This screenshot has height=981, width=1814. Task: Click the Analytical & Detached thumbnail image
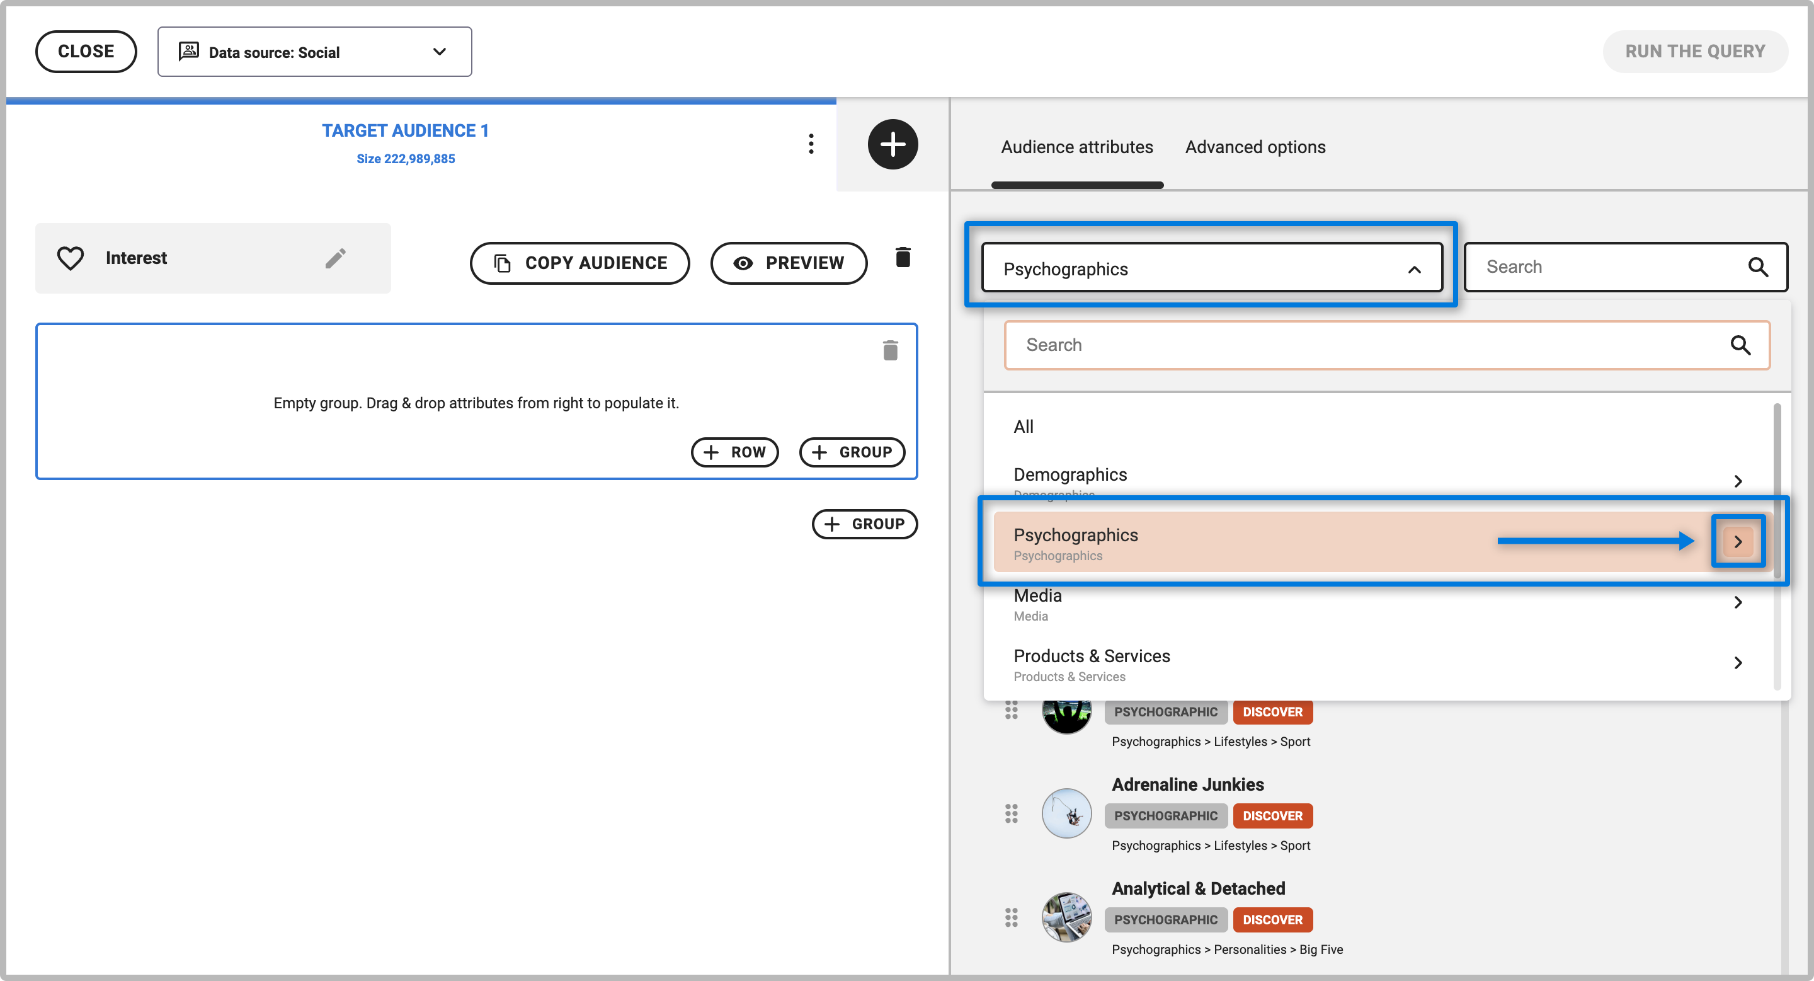[x=1066, y=917]
